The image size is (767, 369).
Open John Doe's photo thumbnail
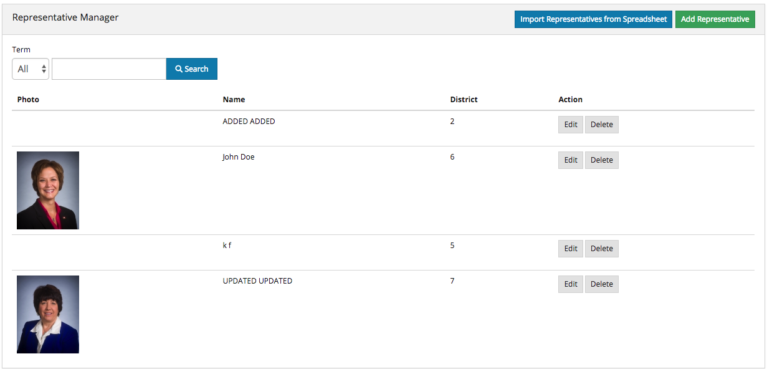pos(48,190)
